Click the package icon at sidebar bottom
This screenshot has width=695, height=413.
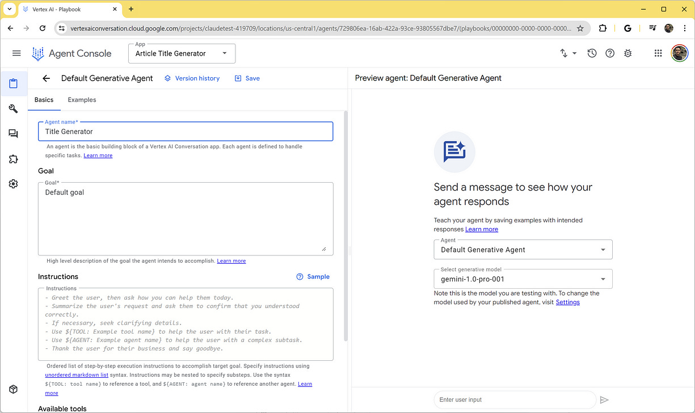point(13,389)
